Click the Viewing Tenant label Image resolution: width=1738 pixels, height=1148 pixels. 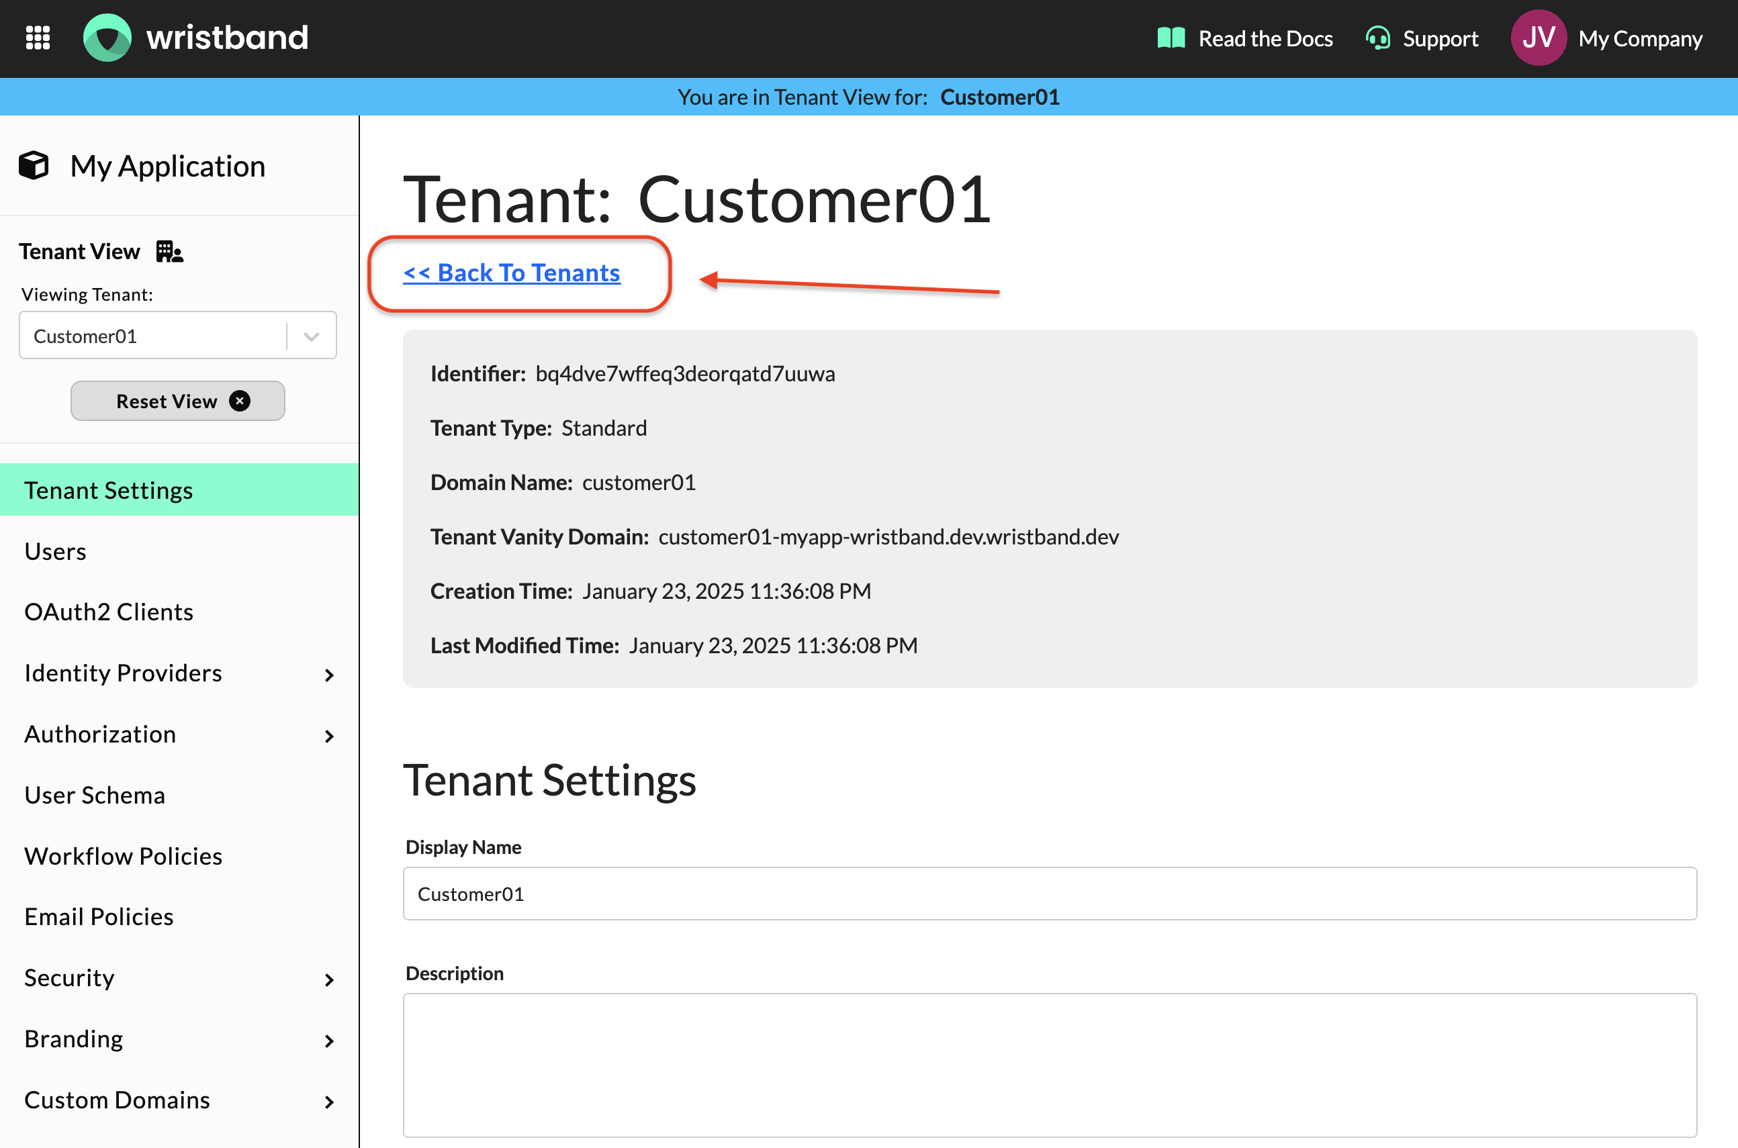pos(87,294)
